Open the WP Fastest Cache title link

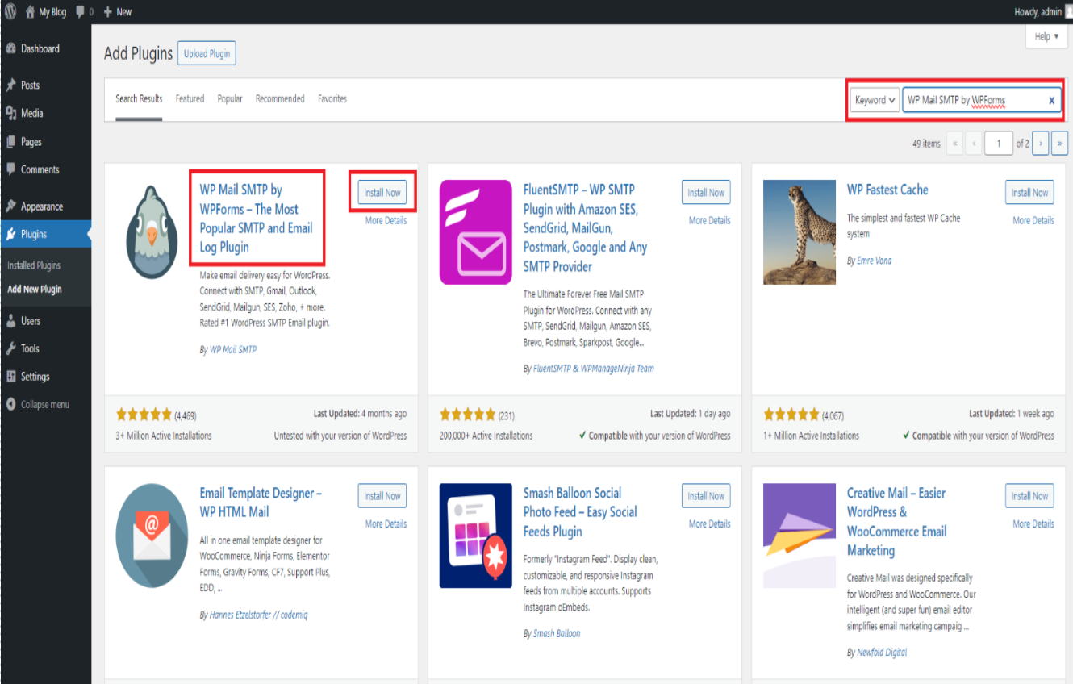(x=887, y=190)
